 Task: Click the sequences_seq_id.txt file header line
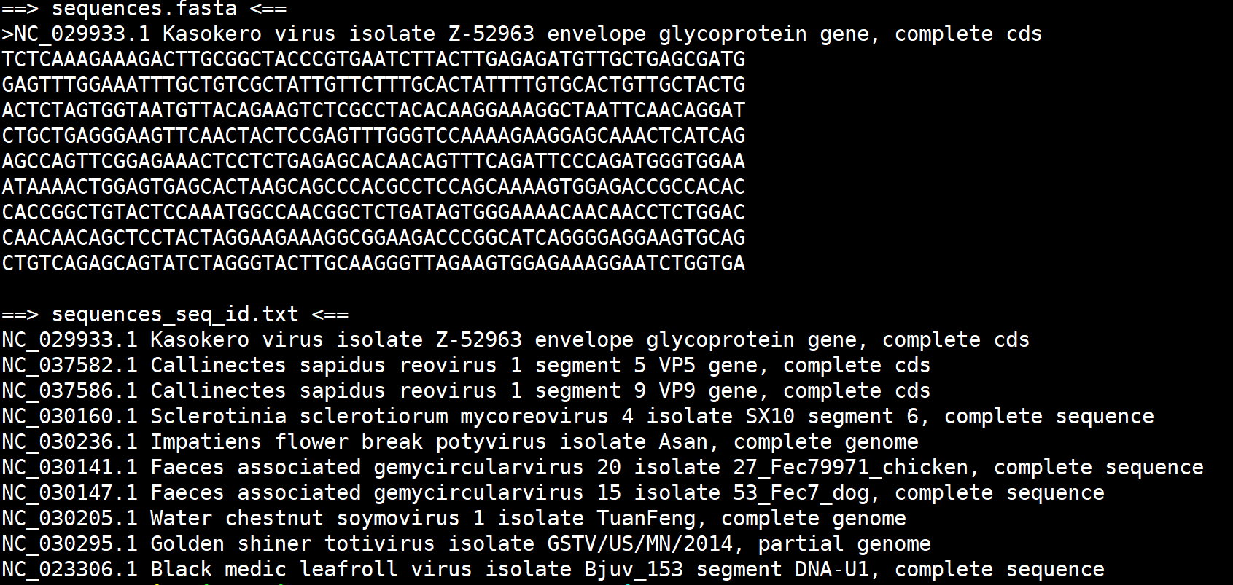[x=175, y=315]
